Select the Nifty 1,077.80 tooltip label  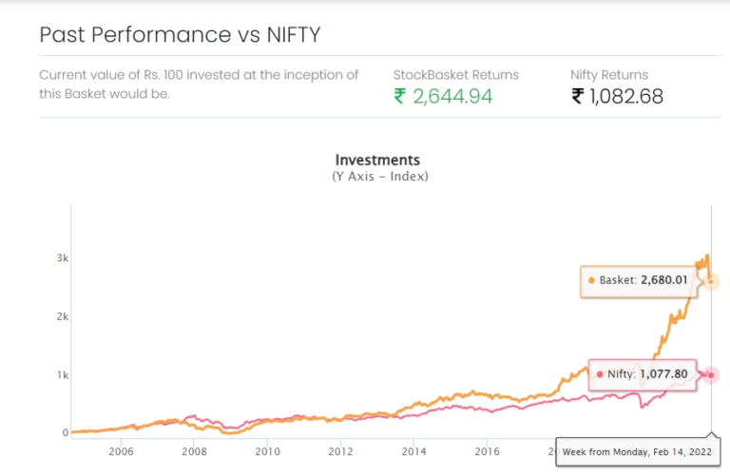tap(643, 374)
